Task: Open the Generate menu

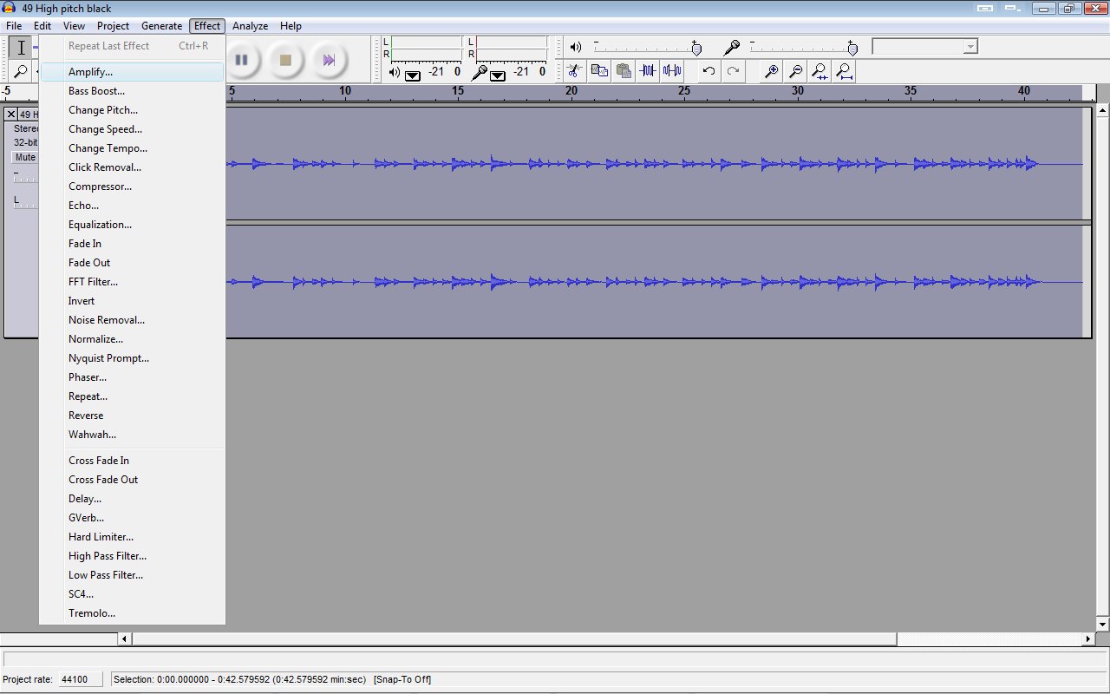Action: click(x=162, y=26)
